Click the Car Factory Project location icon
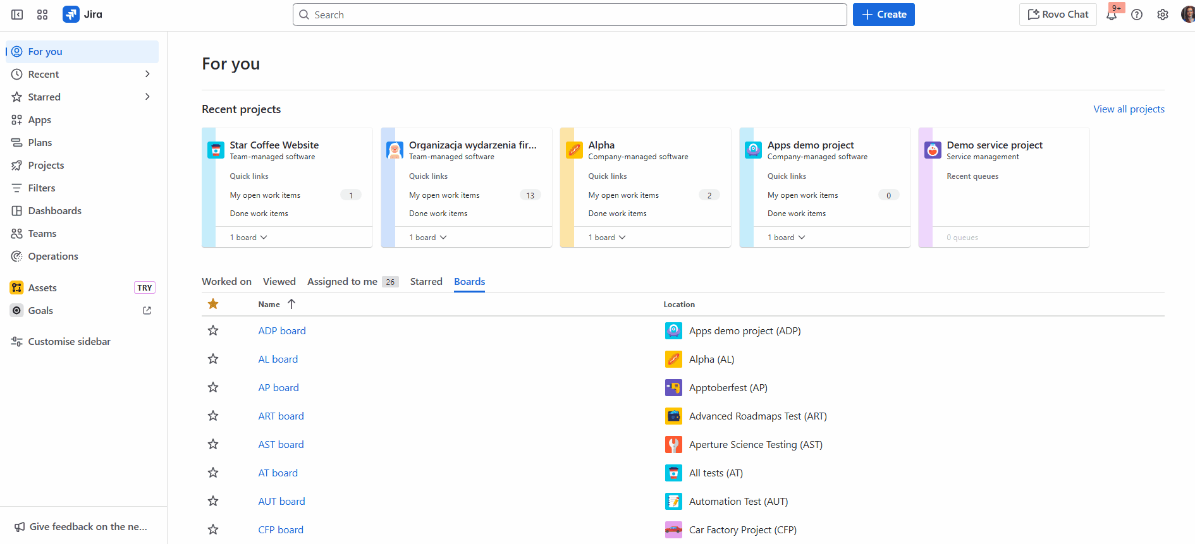Viewport: 1195px width, 544px height. tap(673, 529)
